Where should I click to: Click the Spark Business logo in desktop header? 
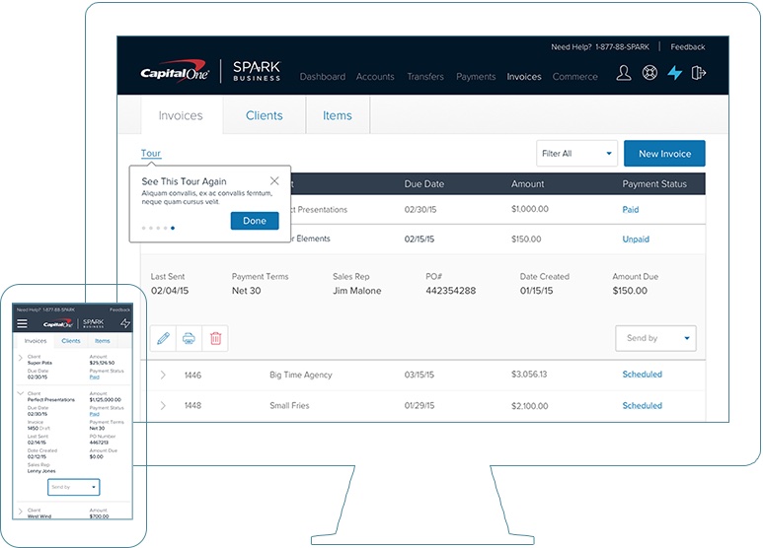click(257, 71)
